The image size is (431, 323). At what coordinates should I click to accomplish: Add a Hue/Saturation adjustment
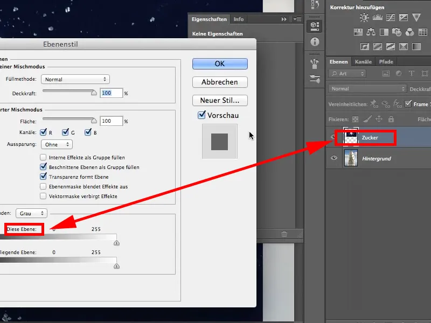tap(358, 32)
